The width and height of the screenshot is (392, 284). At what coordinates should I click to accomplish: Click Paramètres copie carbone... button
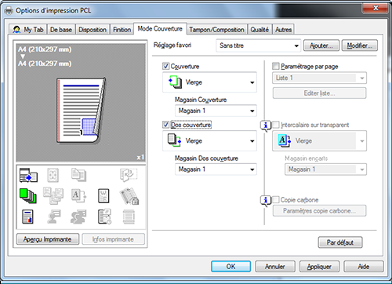pos(319,211)
